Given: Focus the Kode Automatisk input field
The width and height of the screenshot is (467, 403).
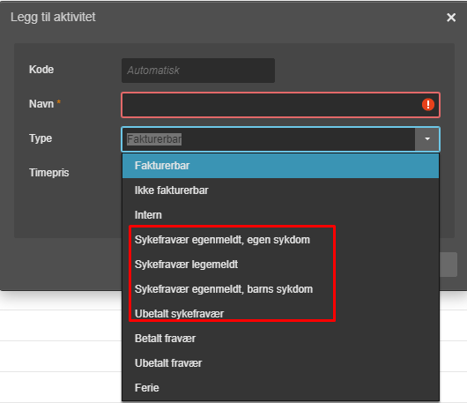Looking at the screenshot, I should point(198,71).
